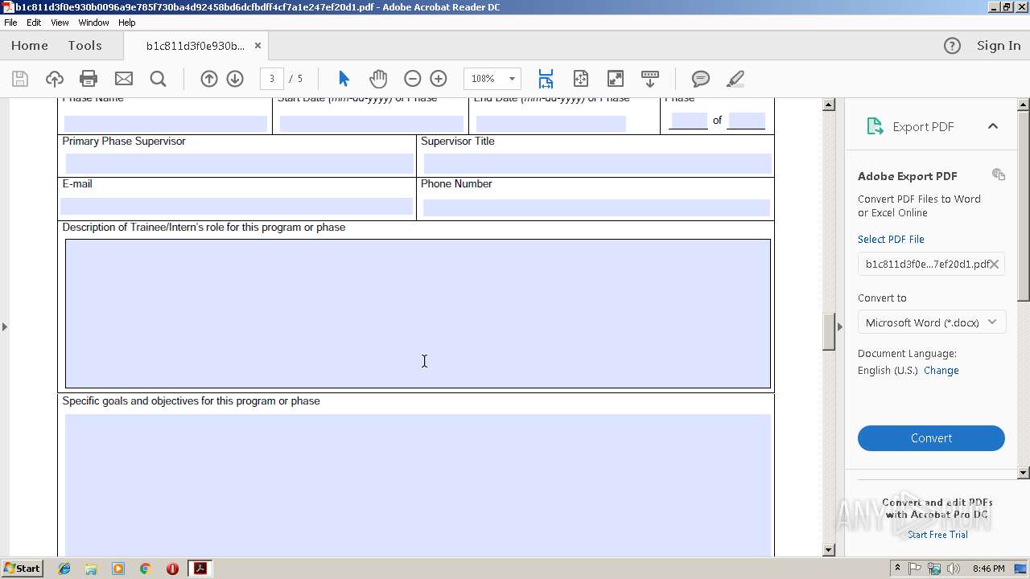Image resolution: width=1030 pixels, height=579 pixels.
Task: Zoom out with the minus icon
Action: click(413, 79)
